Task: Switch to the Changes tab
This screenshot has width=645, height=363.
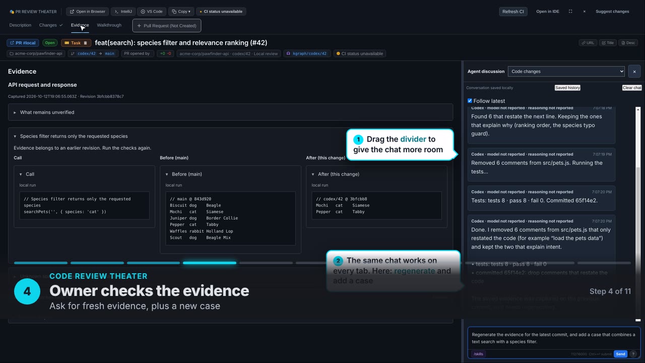Action: point(51,25)
